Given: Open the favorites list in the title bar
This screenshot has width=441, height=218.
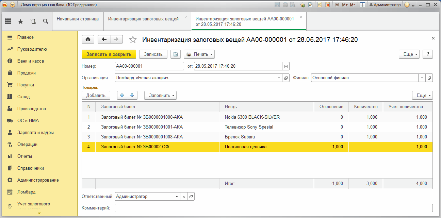Looking at the screenshot, I should pos(310,5).
